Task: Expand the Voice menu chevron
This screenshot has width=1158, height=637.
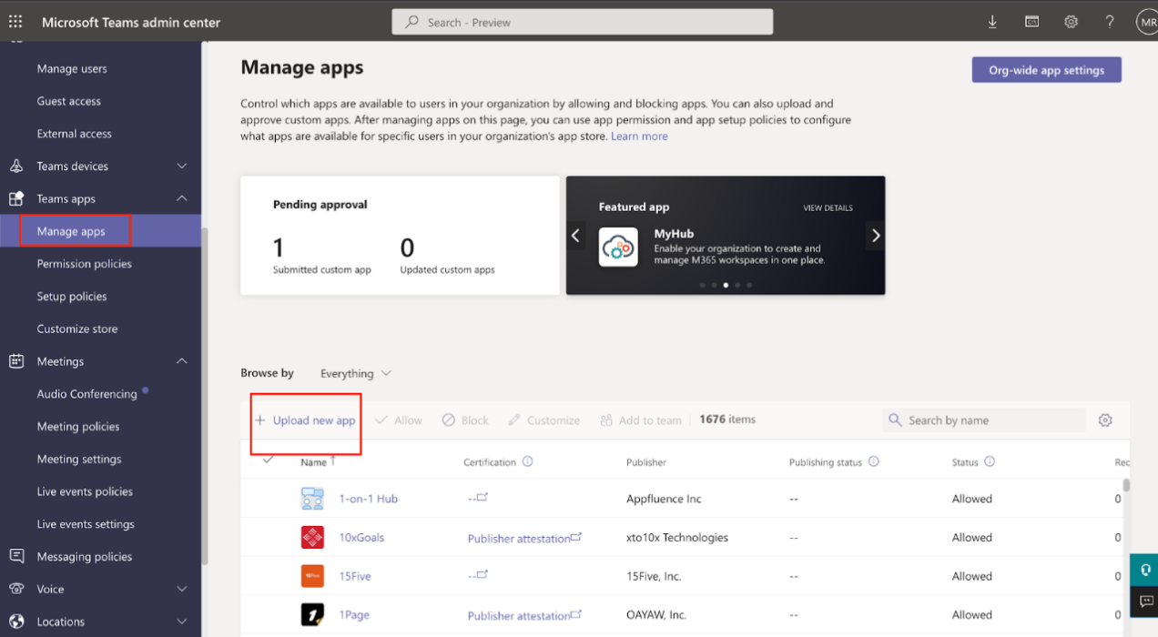Action: pos(182,589)
